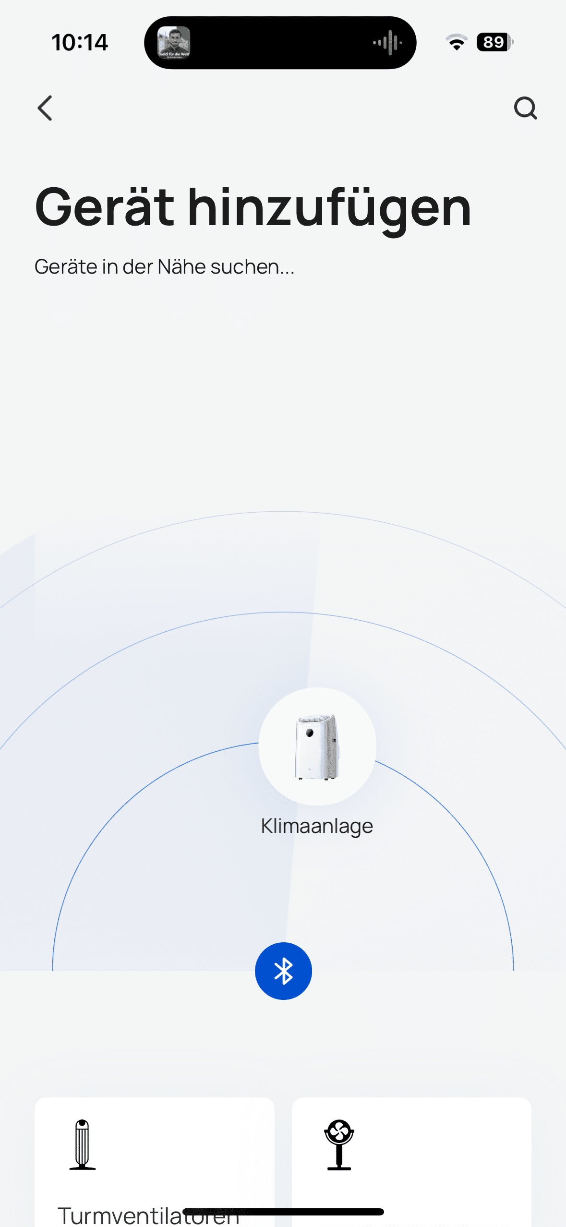Select the discovered air conditioner image
The image size is (566, 1227).
click(x=317, y=746)
